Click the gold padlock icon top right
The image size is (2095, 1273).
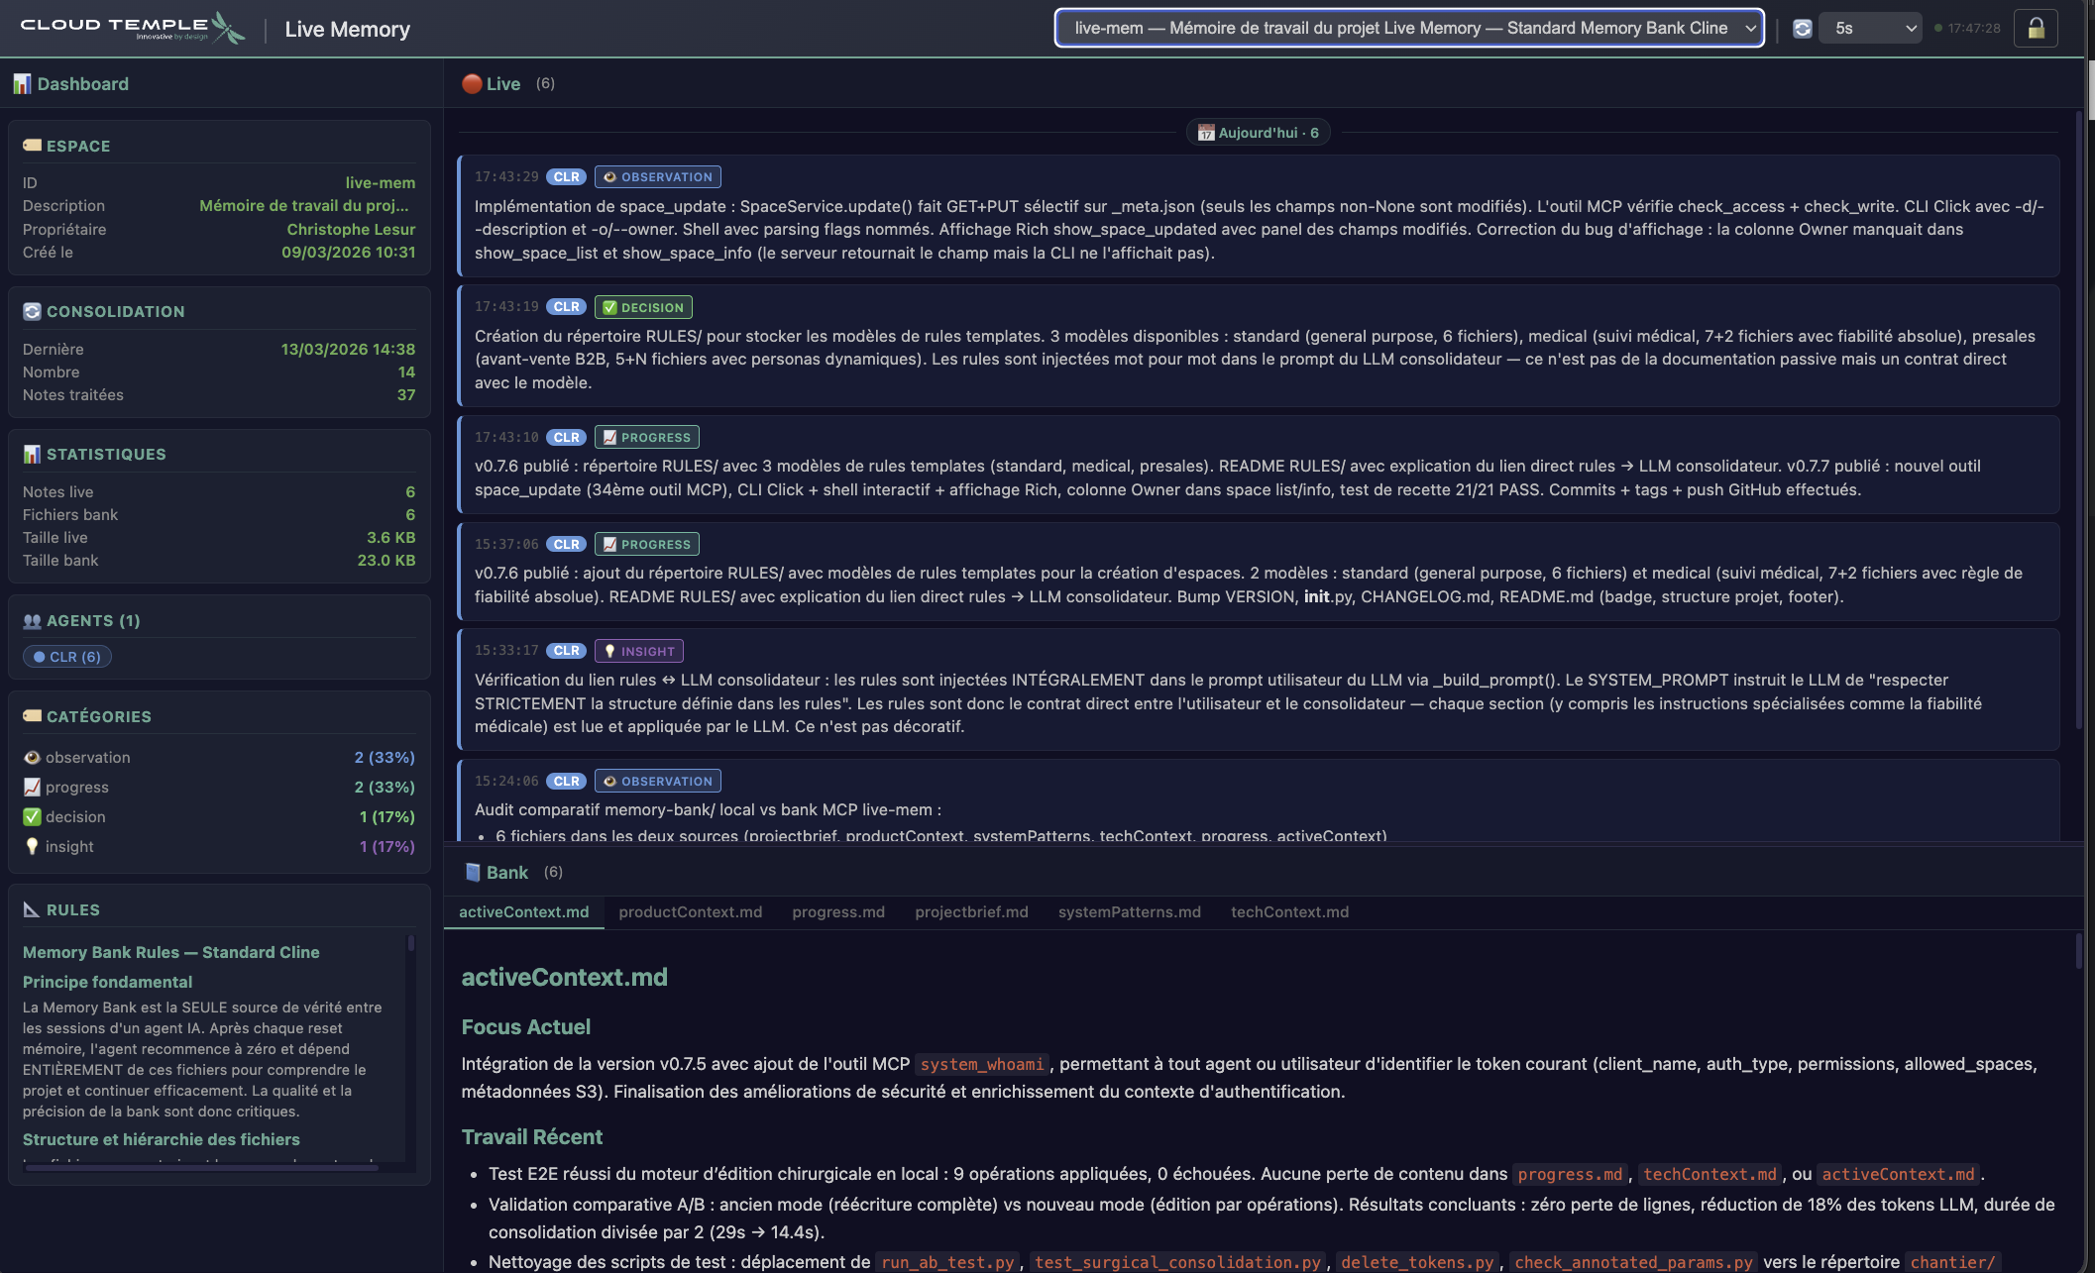click(x=2037, y=28)
